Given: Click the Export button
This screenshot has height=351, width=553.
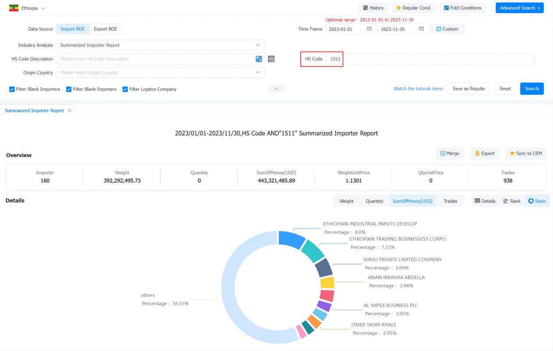Looking at the screenshot, I should click(x=485, y=154).
